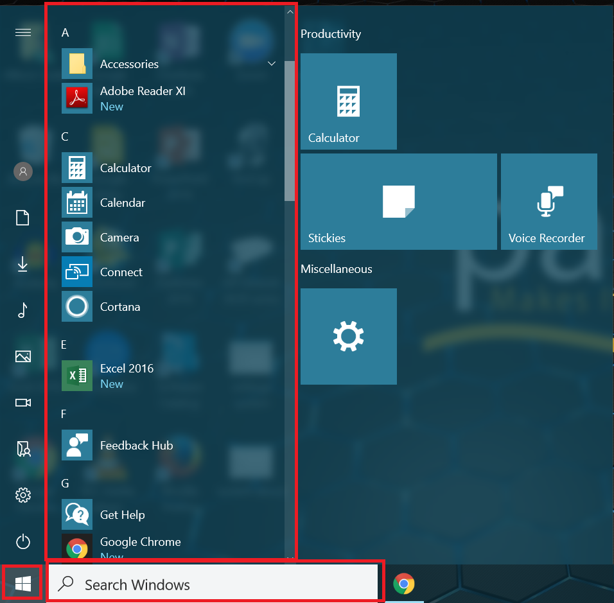Expand the Accessories folder chevron
The image size is (614, 603).
click(272, 64)
